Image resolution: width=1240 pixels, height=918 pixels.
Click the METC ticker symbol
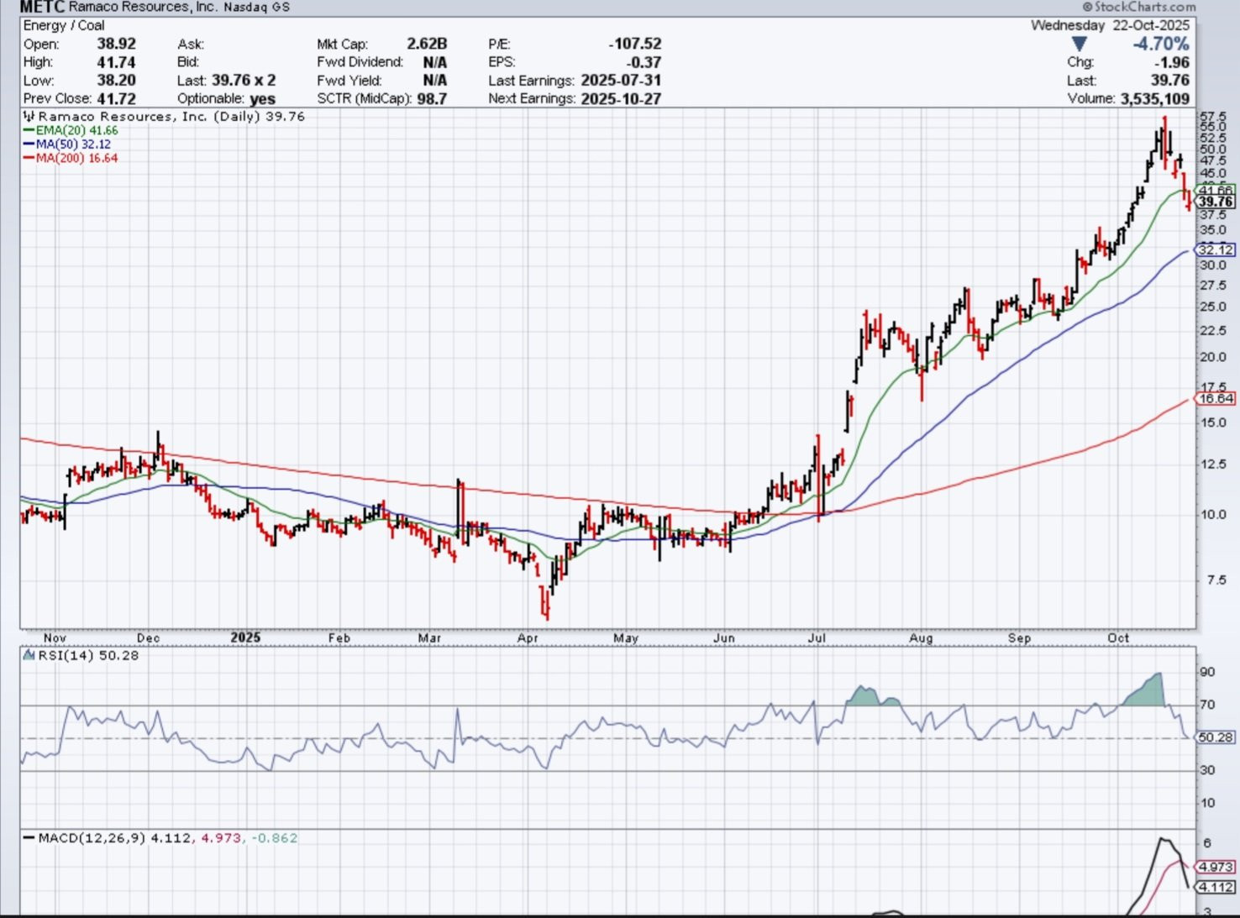(42, 8)
